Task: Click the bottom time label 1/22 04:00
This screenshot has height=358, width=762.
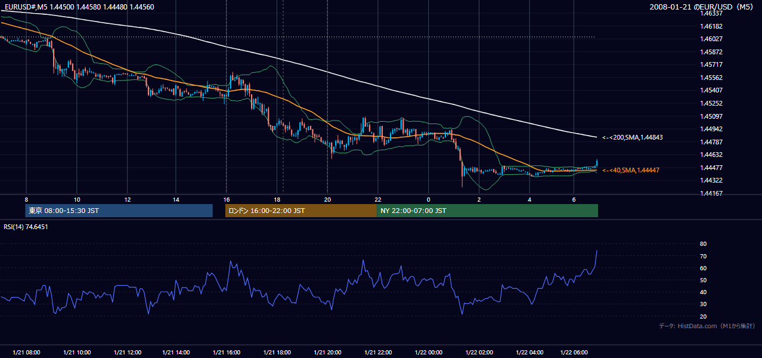Action: point(529,353)
